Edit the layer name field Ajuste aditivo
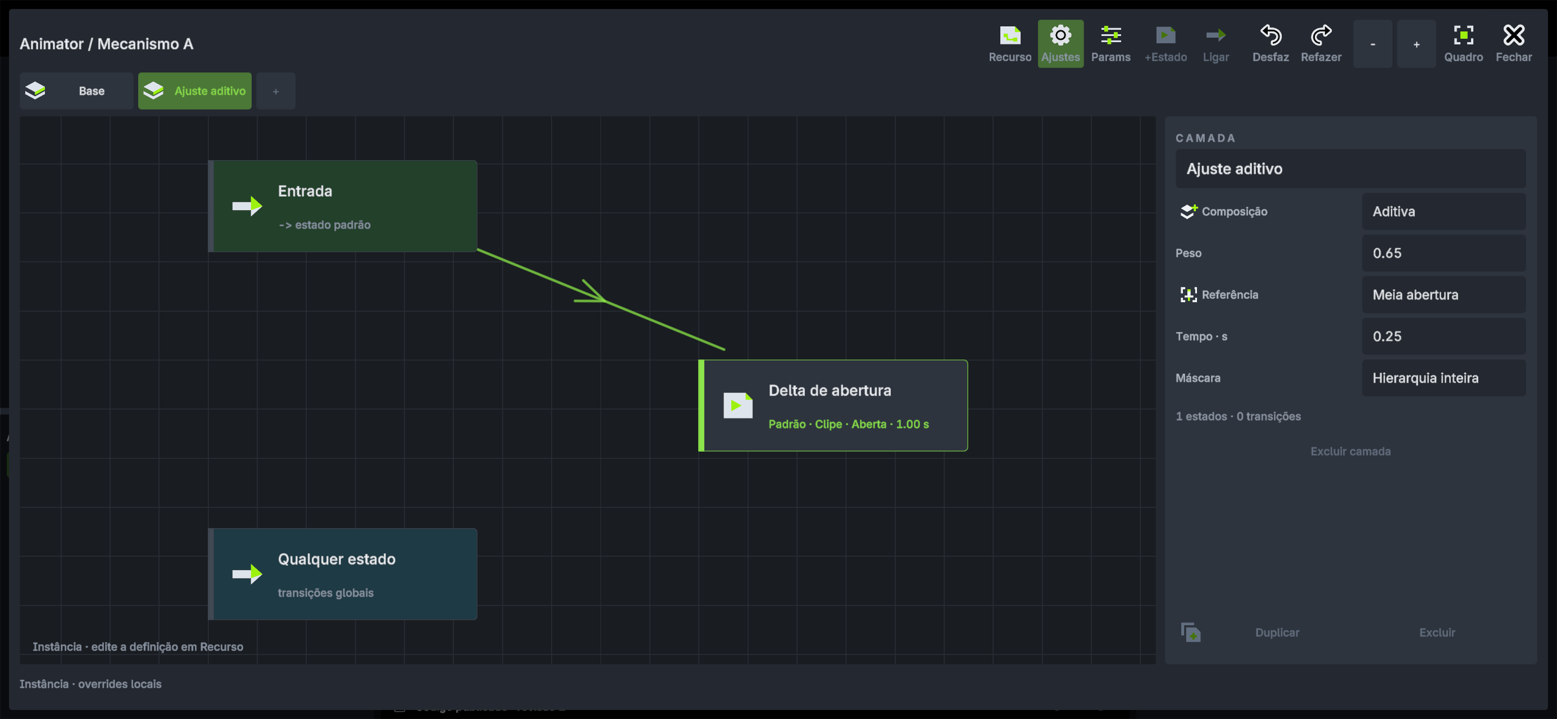Viewport: 1557px width, 719px height. point(1350,169)
